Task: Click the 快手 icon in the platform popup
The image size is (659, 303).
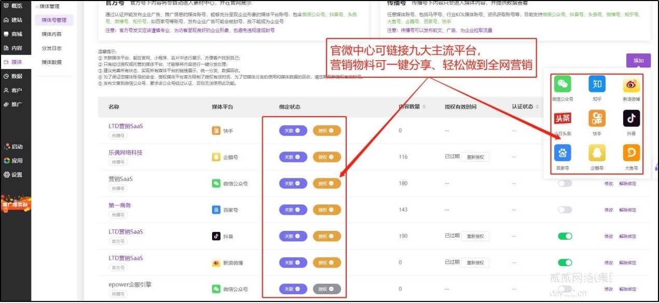Action: tap(597, 119)
